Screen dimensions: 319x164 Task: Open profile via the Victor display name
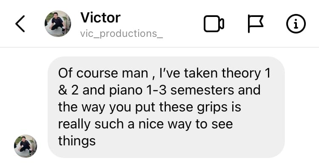point(100,17)
